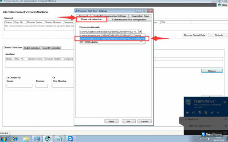Expand the Communication units dropdown
Image resolution: width=228 pixels, height=142 pixels.
click(140, 31)
